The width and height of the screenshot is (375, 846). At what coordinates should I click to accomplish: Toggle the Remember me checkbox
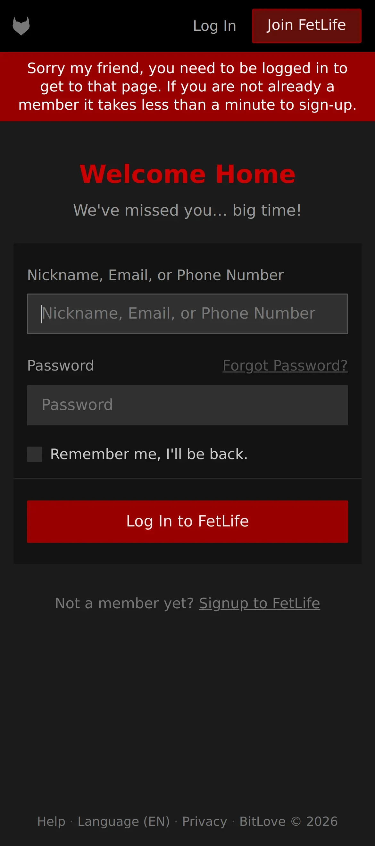(34, 454)
